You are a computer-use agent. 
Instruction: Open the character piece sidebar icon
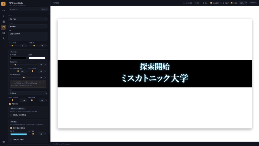pos(4,16)
